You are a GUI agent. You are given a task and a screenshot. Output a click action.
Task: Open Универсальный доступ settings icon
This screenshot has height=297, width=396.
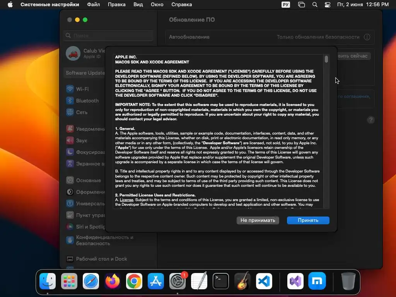coord(70,203)
